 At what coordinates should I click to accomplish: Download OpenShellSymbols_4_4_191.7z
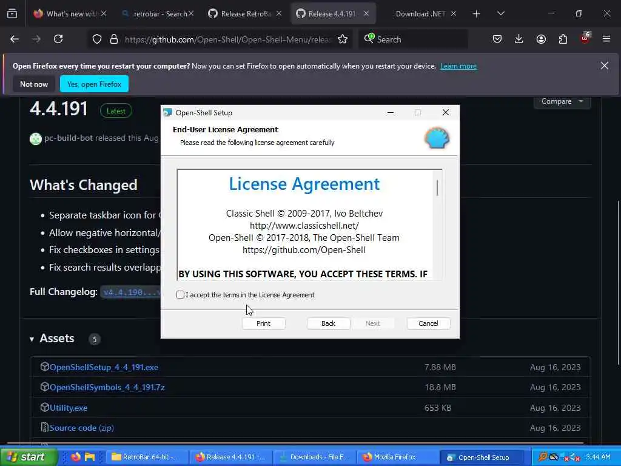[x=107, y=387]
